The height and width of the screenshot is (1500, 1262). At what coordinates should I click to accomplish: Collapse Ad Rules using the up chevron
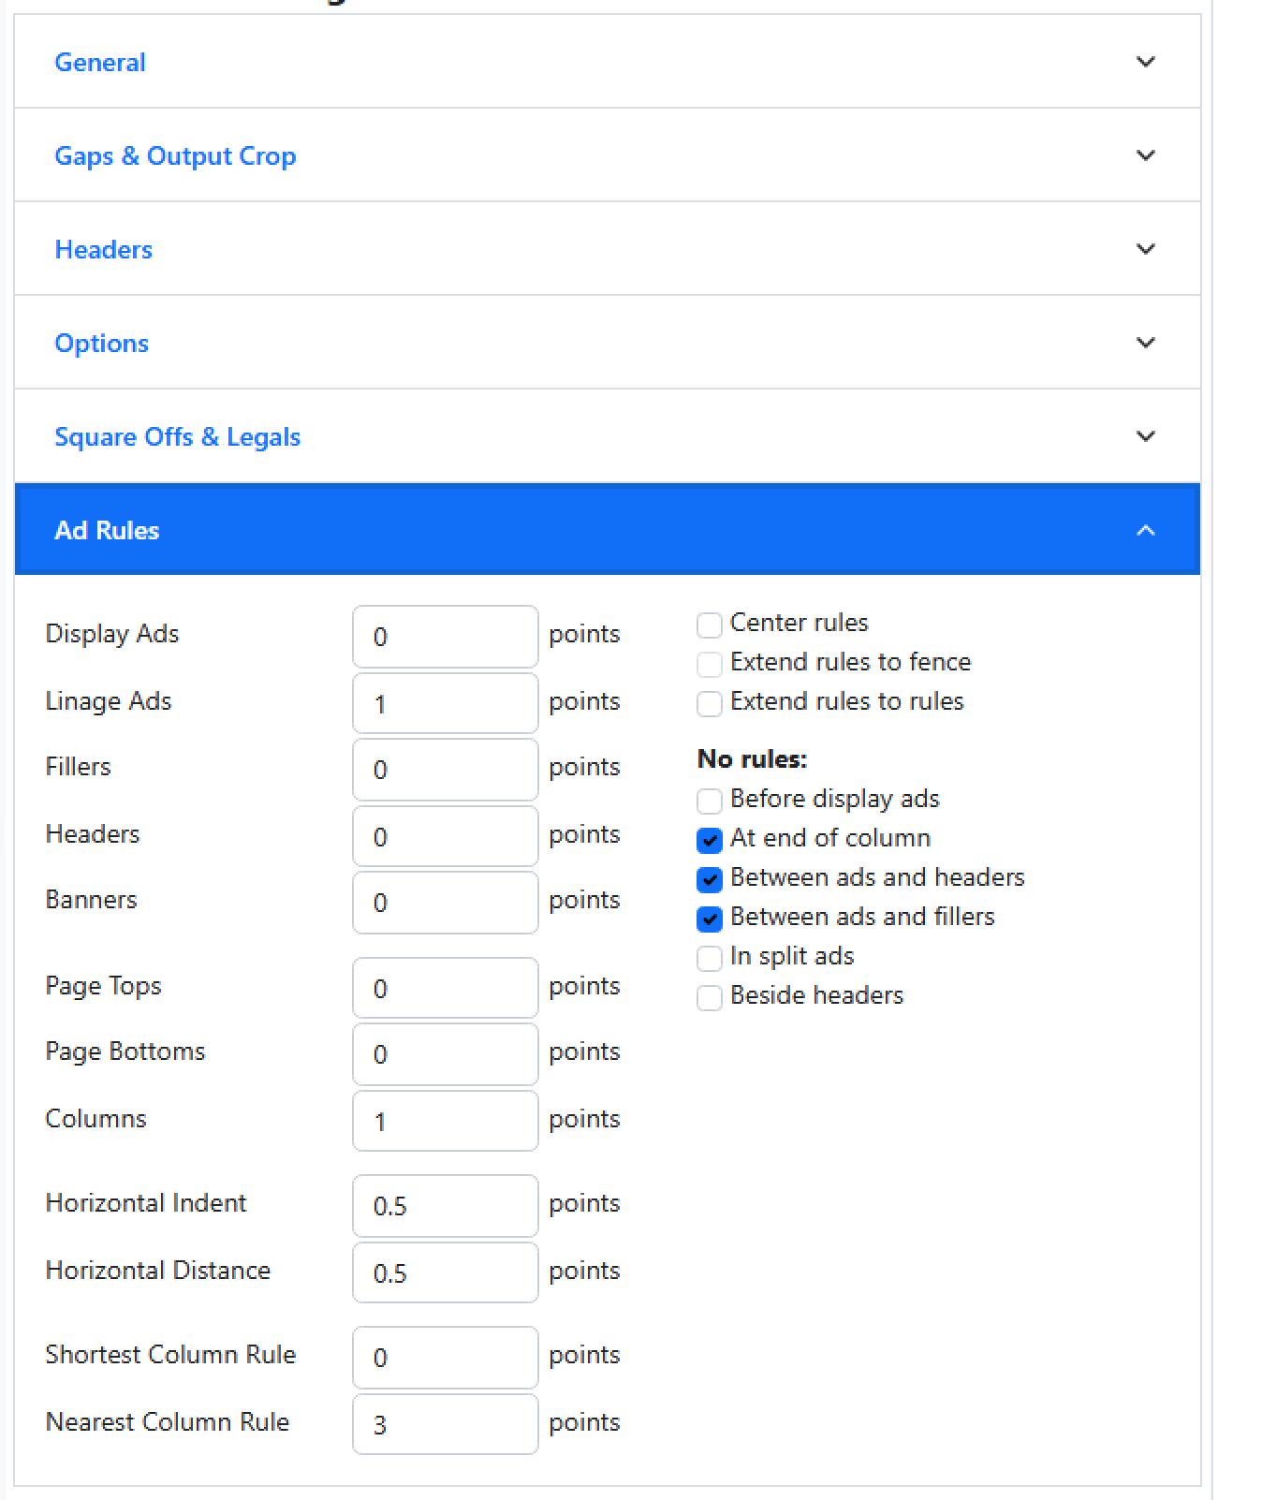1145,531
